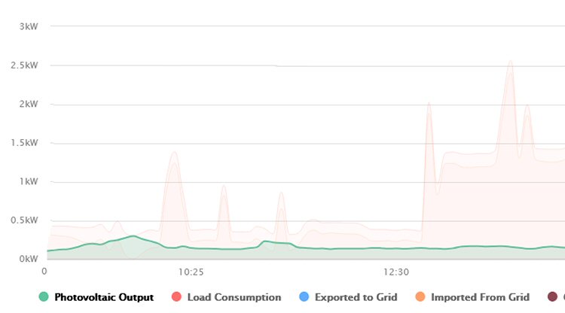The image size is (565, 313).
Task: Click the blue Exported to Grid dot
Action: pos(304,297)
